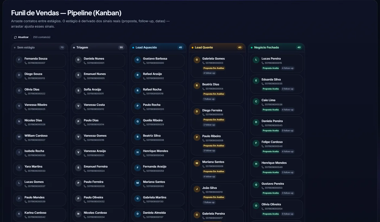Click phone number 5511909000026 under Nicolas Dias

(x=37, y=125)
